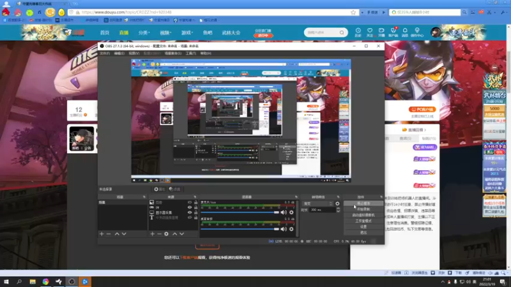
Task: Click Mic/Aux volume slider handle
Action: 277,212
